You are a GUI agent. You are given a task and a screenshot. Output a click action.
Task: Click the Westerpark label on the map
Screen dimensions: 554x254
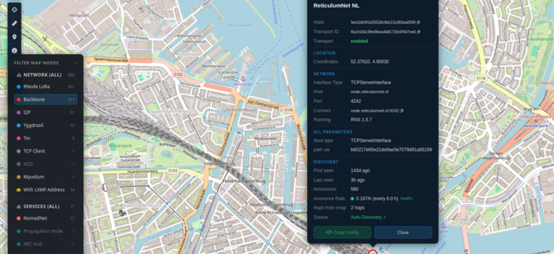pos(120,146)
